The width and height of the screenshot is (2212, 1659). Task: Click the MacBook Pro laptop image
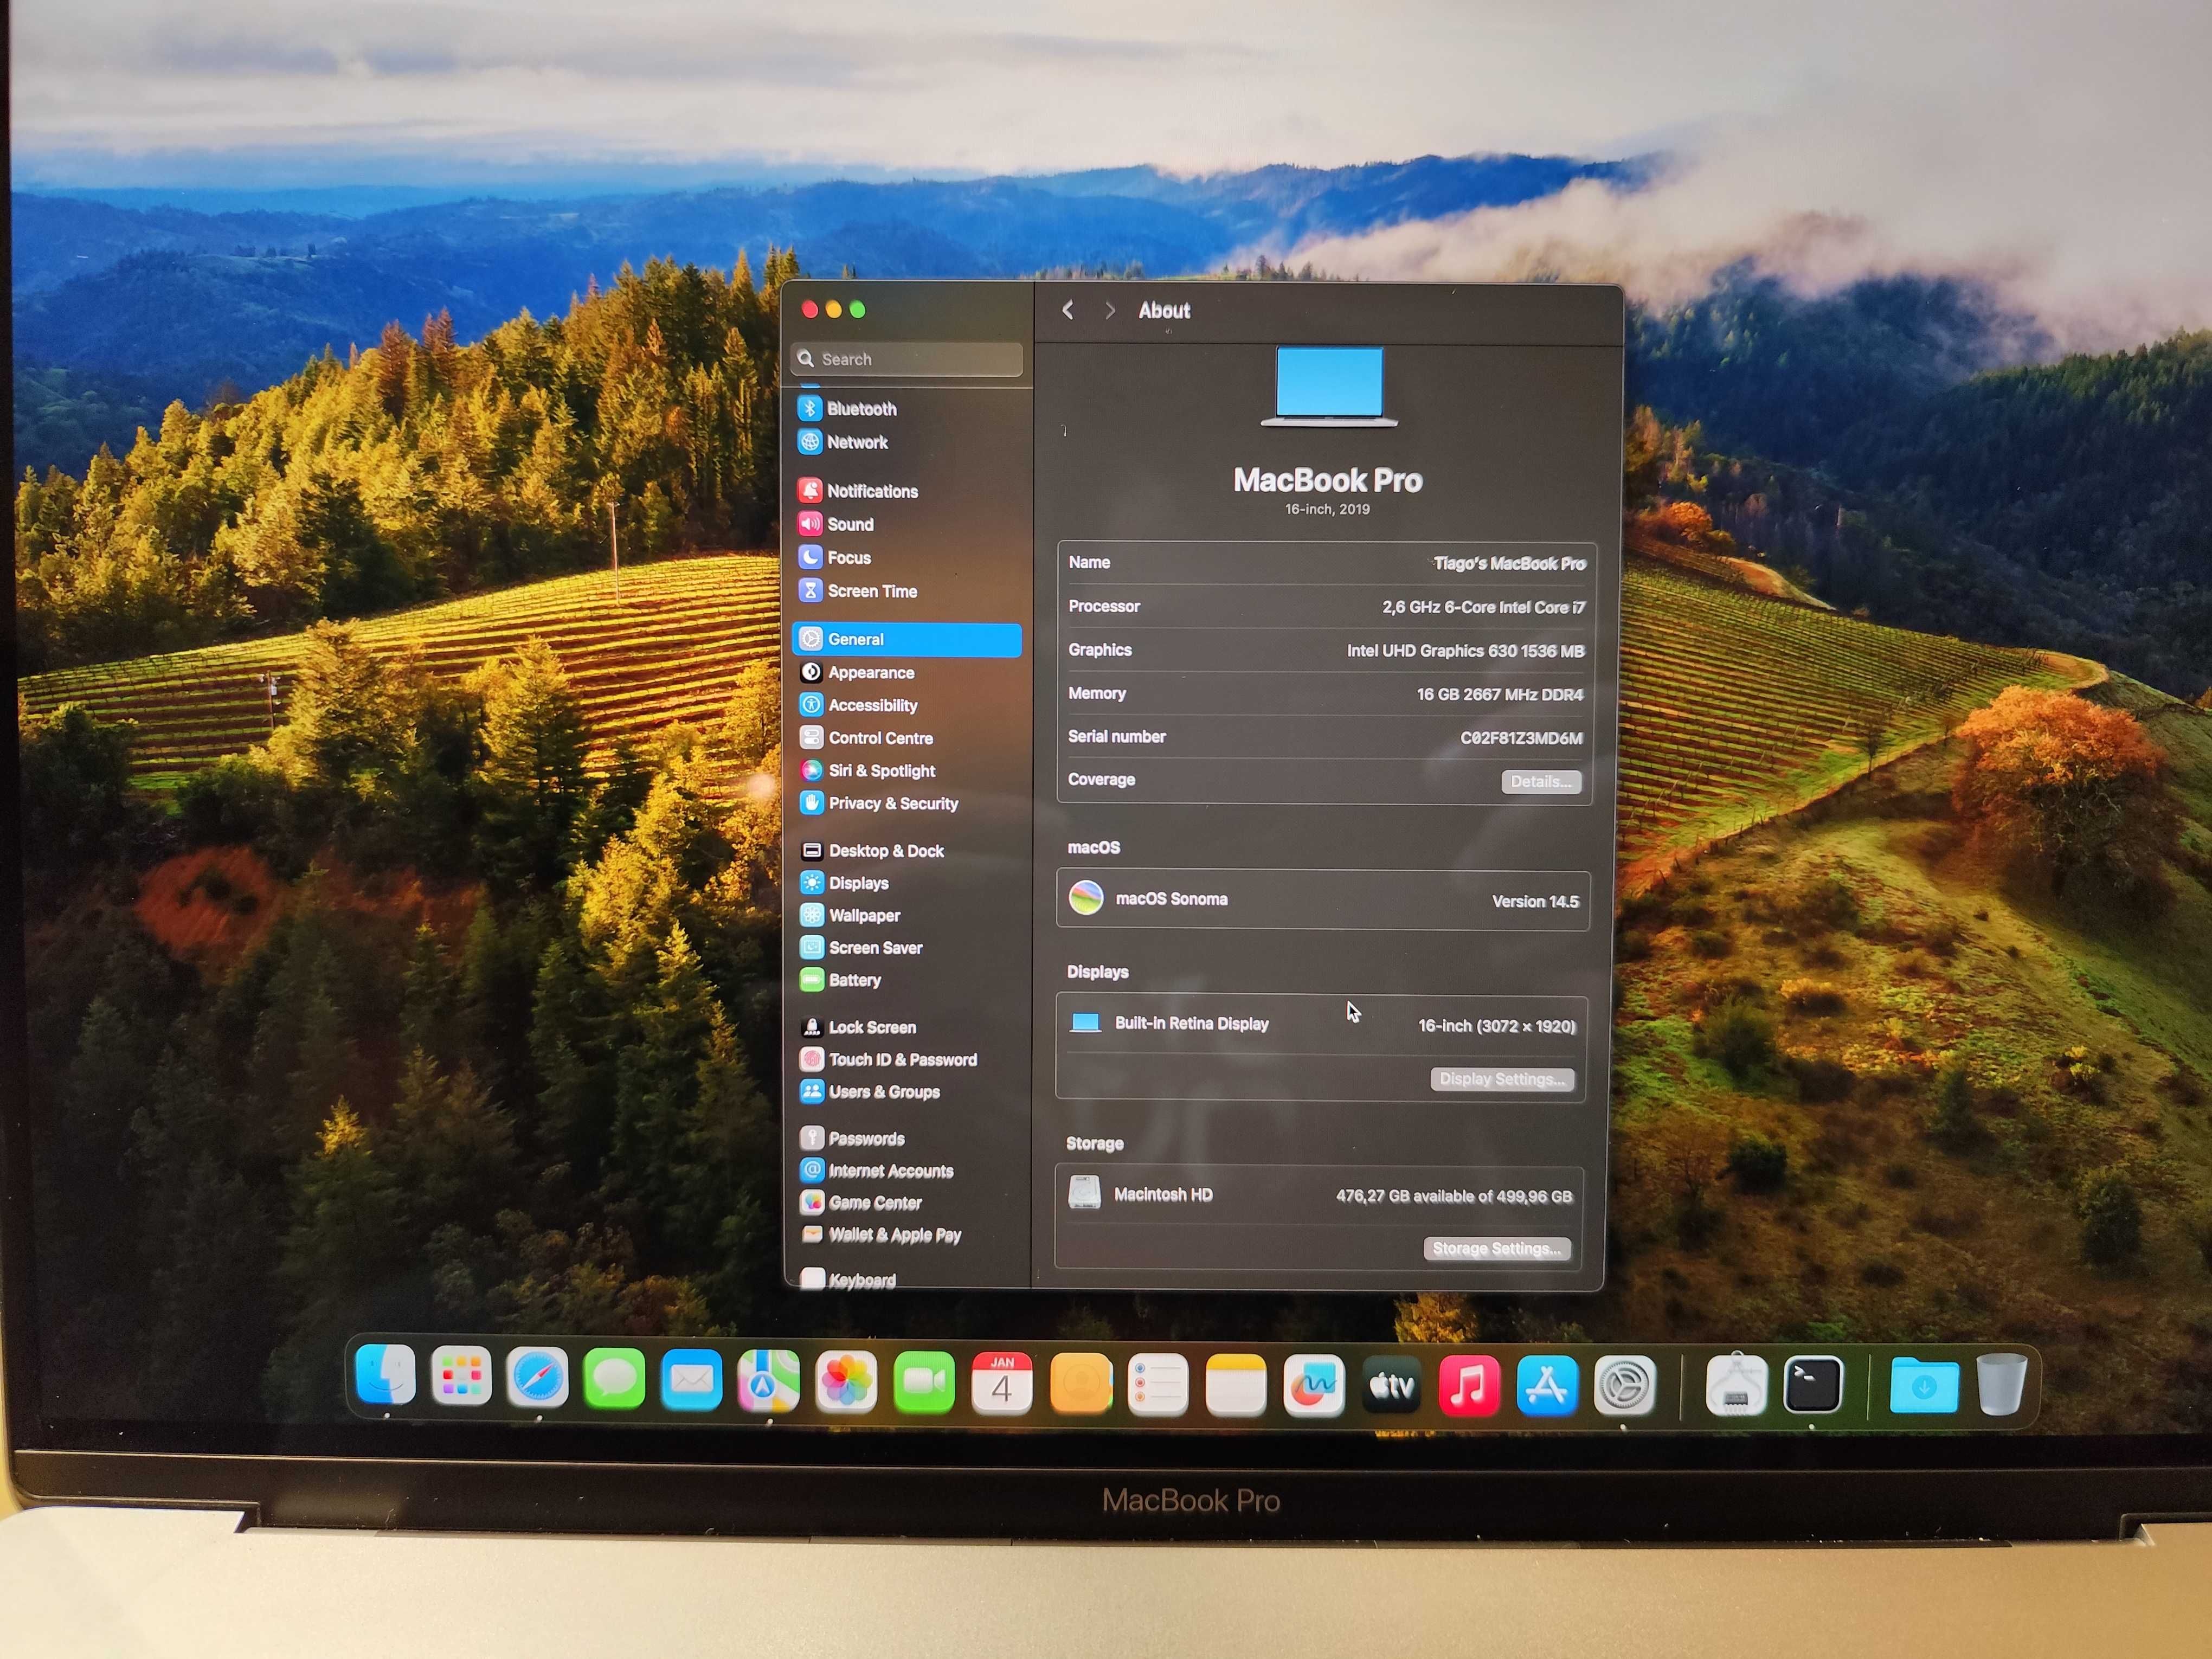[x=1329, y=387]
